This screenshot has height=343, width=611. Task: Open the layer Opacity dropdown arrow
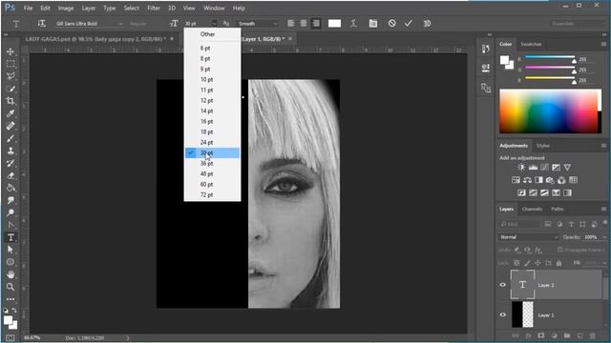pyautogui.click(x=604, y=237)
